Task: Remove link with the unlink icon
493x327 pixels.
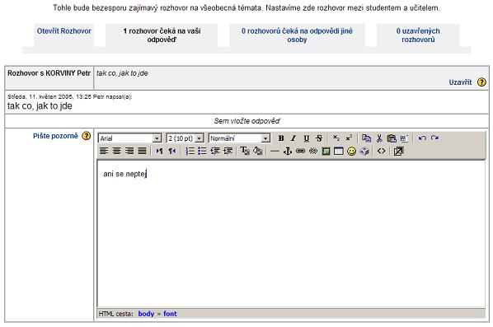Action: [x=313, y=151]
